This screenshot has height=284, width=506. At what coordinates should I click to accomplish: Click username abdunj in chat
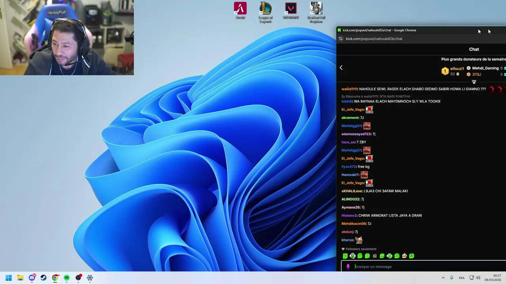point(347,232)
